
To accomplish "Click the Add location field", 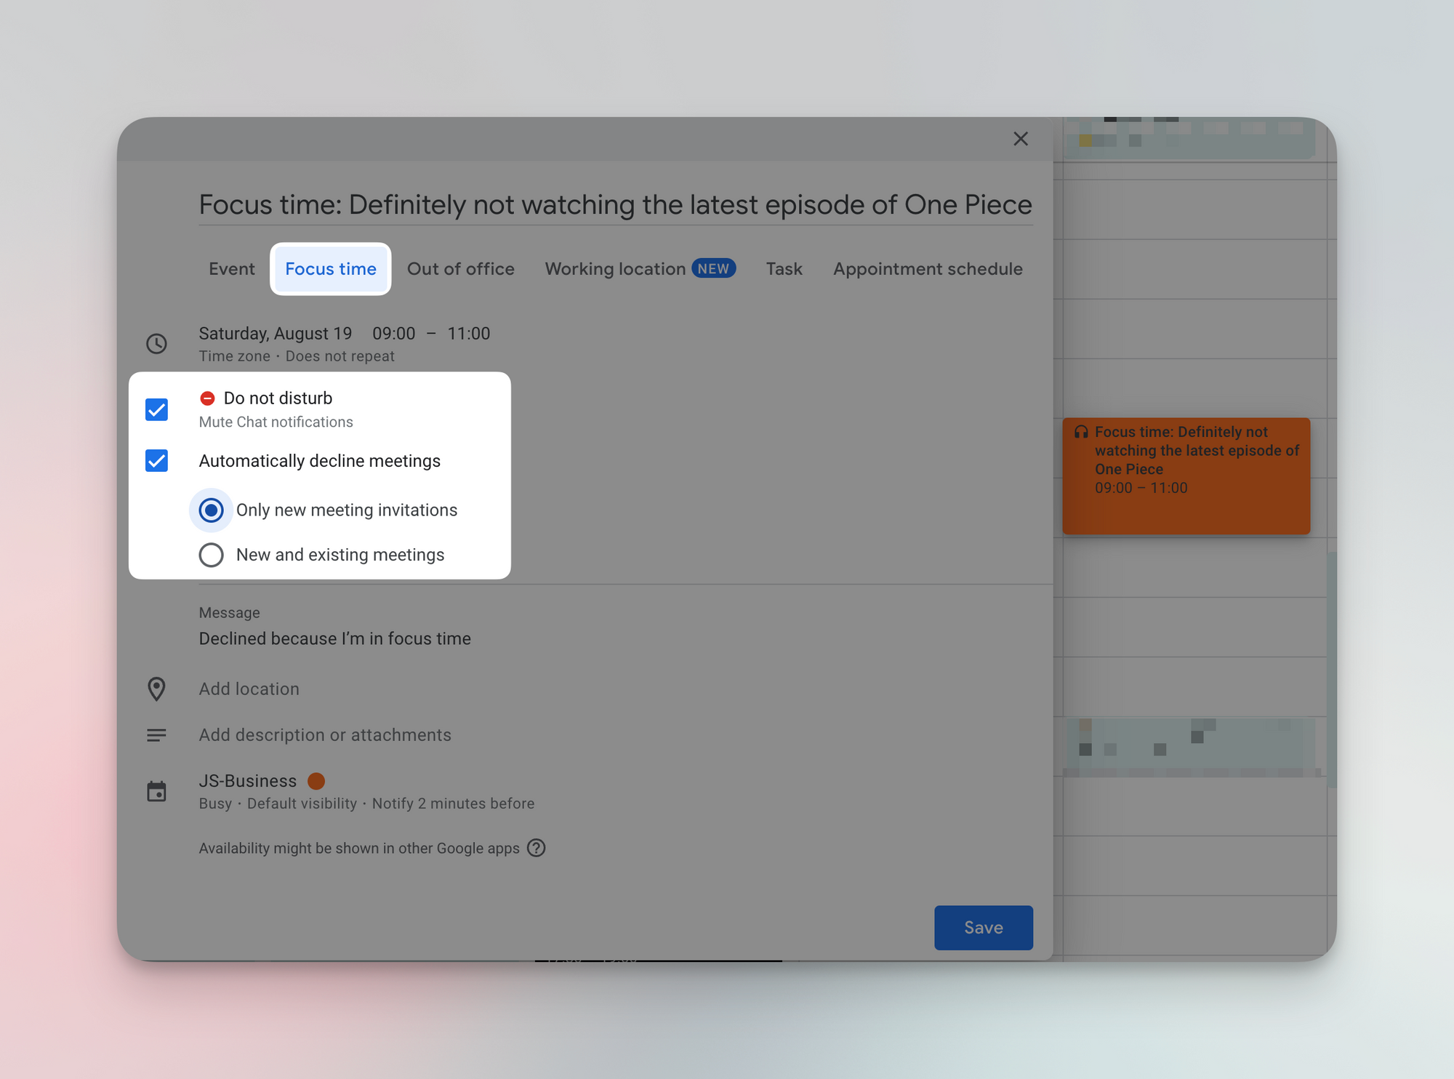I will (x=249, y=689).
